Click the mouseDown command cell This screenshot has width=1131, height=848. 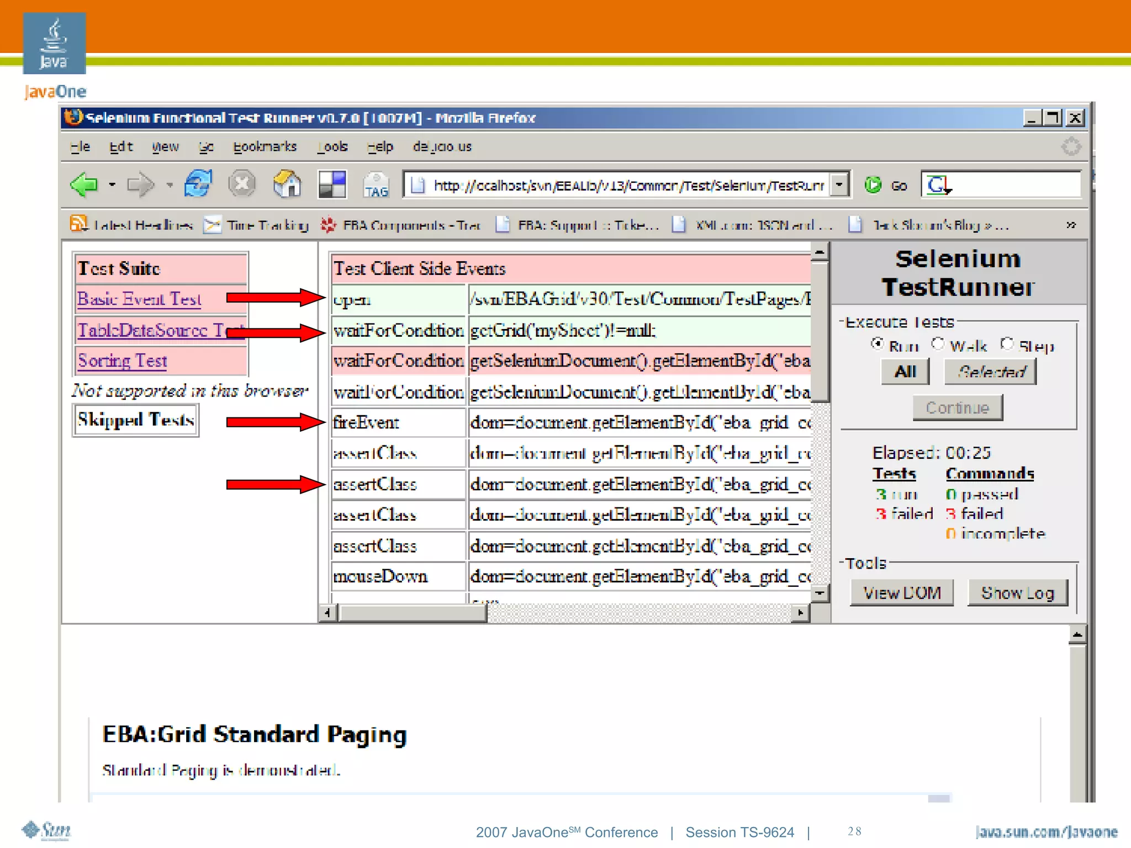click(x=398, y=576)
